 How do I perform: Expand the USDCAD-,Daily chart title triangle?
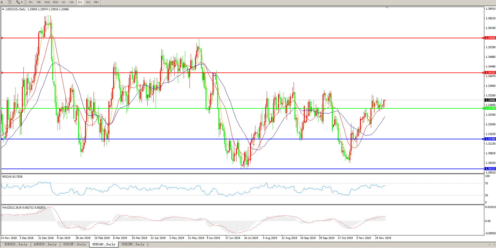3,9
